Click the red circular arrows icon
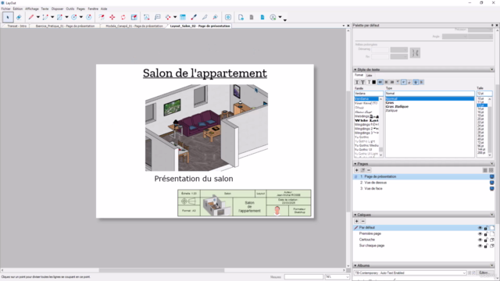The image size is (500, 281). [123, 17]
